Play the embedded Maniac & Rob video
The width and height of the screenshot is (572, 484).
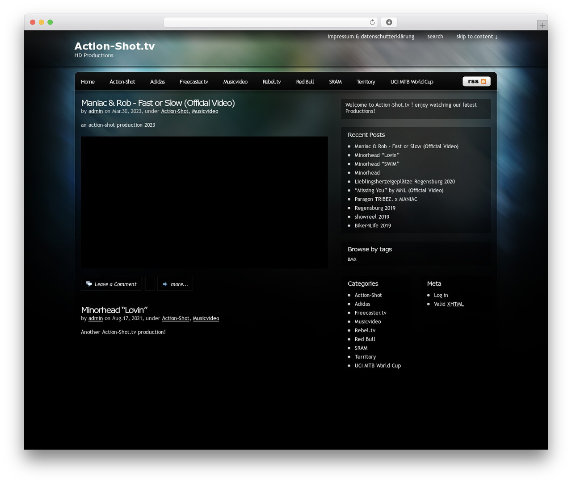pos(204,202)
